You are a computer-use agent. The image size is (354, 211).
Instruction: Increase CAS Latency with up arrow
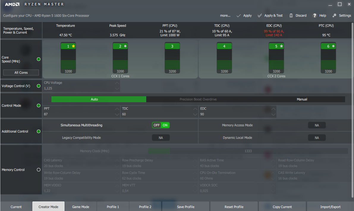pyautogui.click(x=117, y=160)
